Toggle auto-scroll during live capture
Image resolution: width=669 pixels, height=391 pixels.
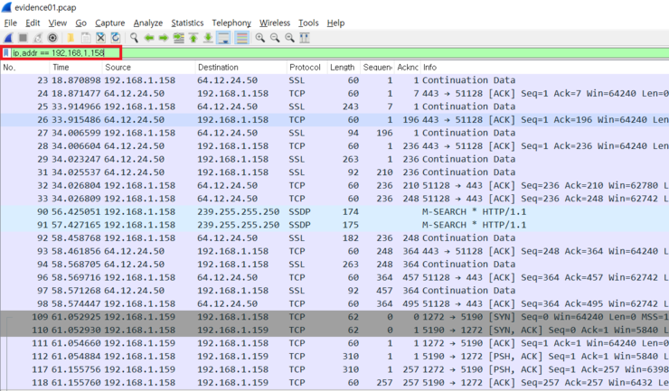pyautogui.click(x=223, y=38)
